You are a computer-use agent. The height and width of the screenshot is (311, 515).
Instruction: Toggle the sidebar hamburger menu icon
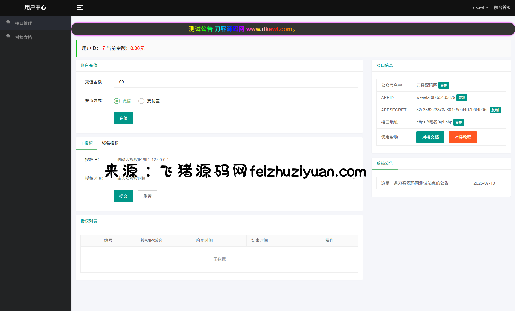(x=79, y=8)
